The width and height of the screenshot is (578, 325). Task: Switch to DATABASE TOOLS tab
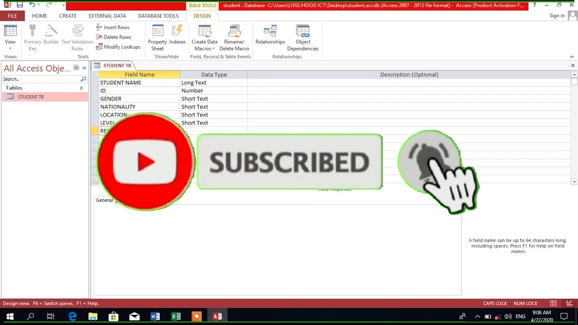click(x=158, y=16)
